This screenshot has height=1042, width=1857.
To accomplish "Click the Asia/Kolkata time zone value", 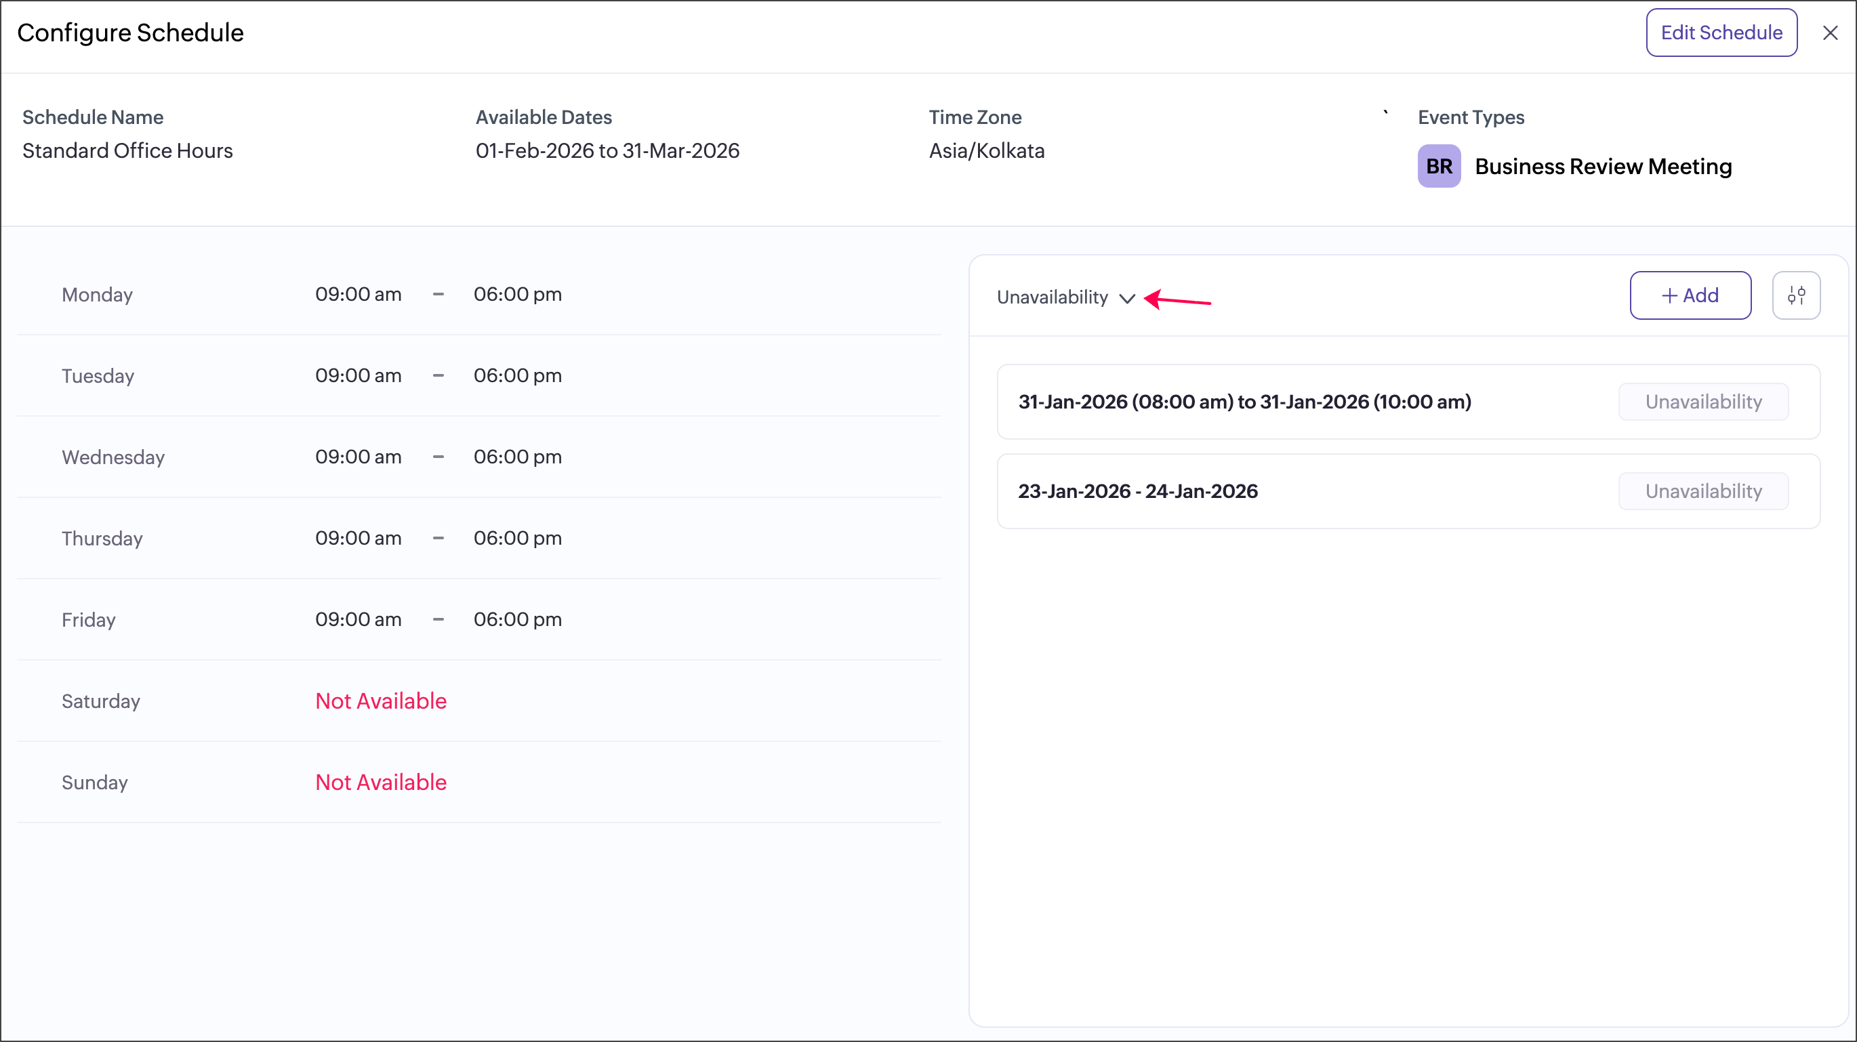I will pyautogui.click(x=986, y=150).
